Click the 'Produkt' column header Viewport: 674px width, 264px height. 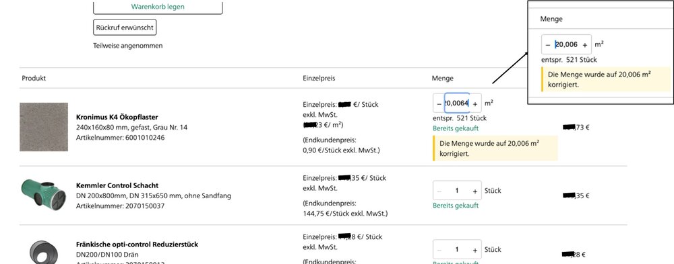34,79
